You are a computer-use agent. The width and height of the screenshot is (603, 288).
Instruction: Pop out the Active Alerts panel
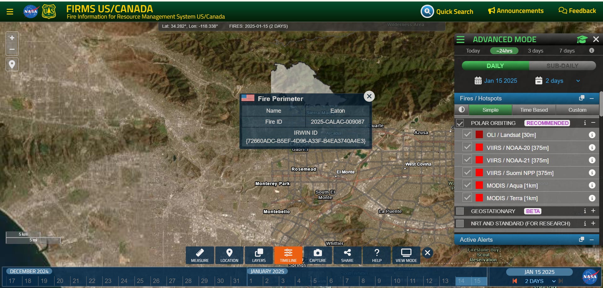pos(582,240)
